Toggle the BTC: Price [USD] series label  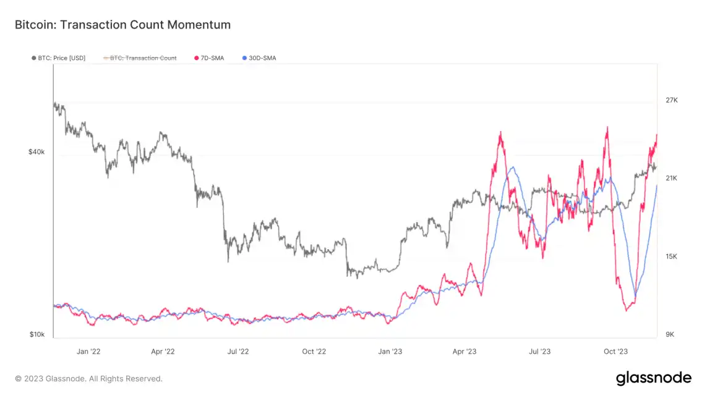62,58
